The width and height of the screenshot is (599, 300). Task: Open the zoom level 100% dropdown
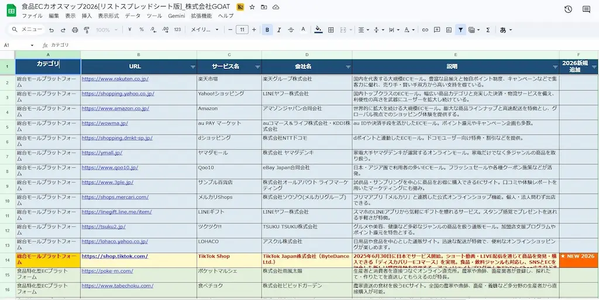[x=107, y=30]
